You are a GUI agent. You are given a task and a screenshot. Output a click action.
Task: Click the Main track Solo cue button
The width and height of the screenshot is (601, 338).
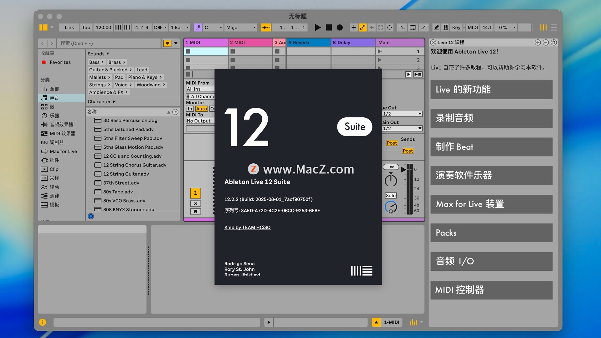pyautogui.click(x=391, y=196)
